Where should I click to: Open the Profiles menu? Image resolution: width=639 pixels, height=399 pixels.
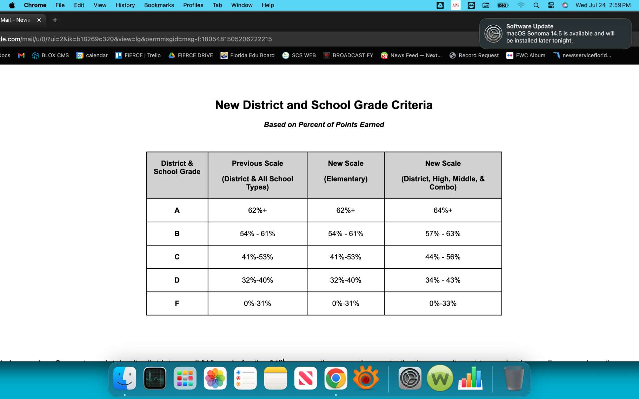193,5
